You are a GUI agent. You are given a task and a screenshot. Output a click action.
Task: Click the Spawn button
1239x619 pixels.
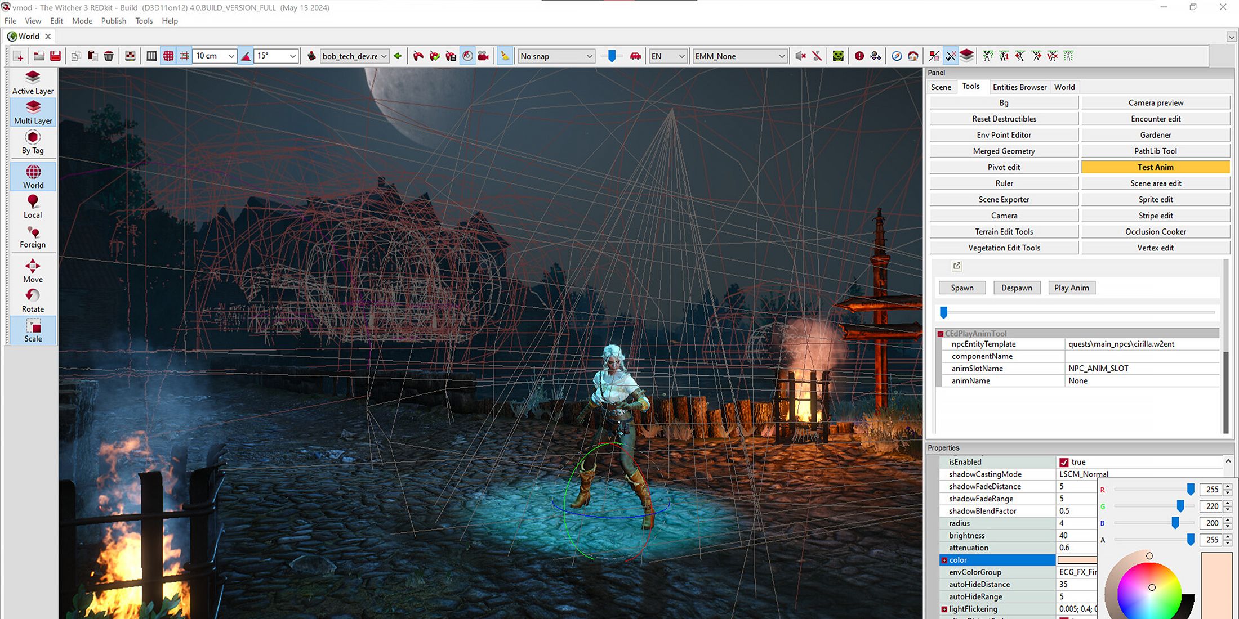(x=962, y=288)
